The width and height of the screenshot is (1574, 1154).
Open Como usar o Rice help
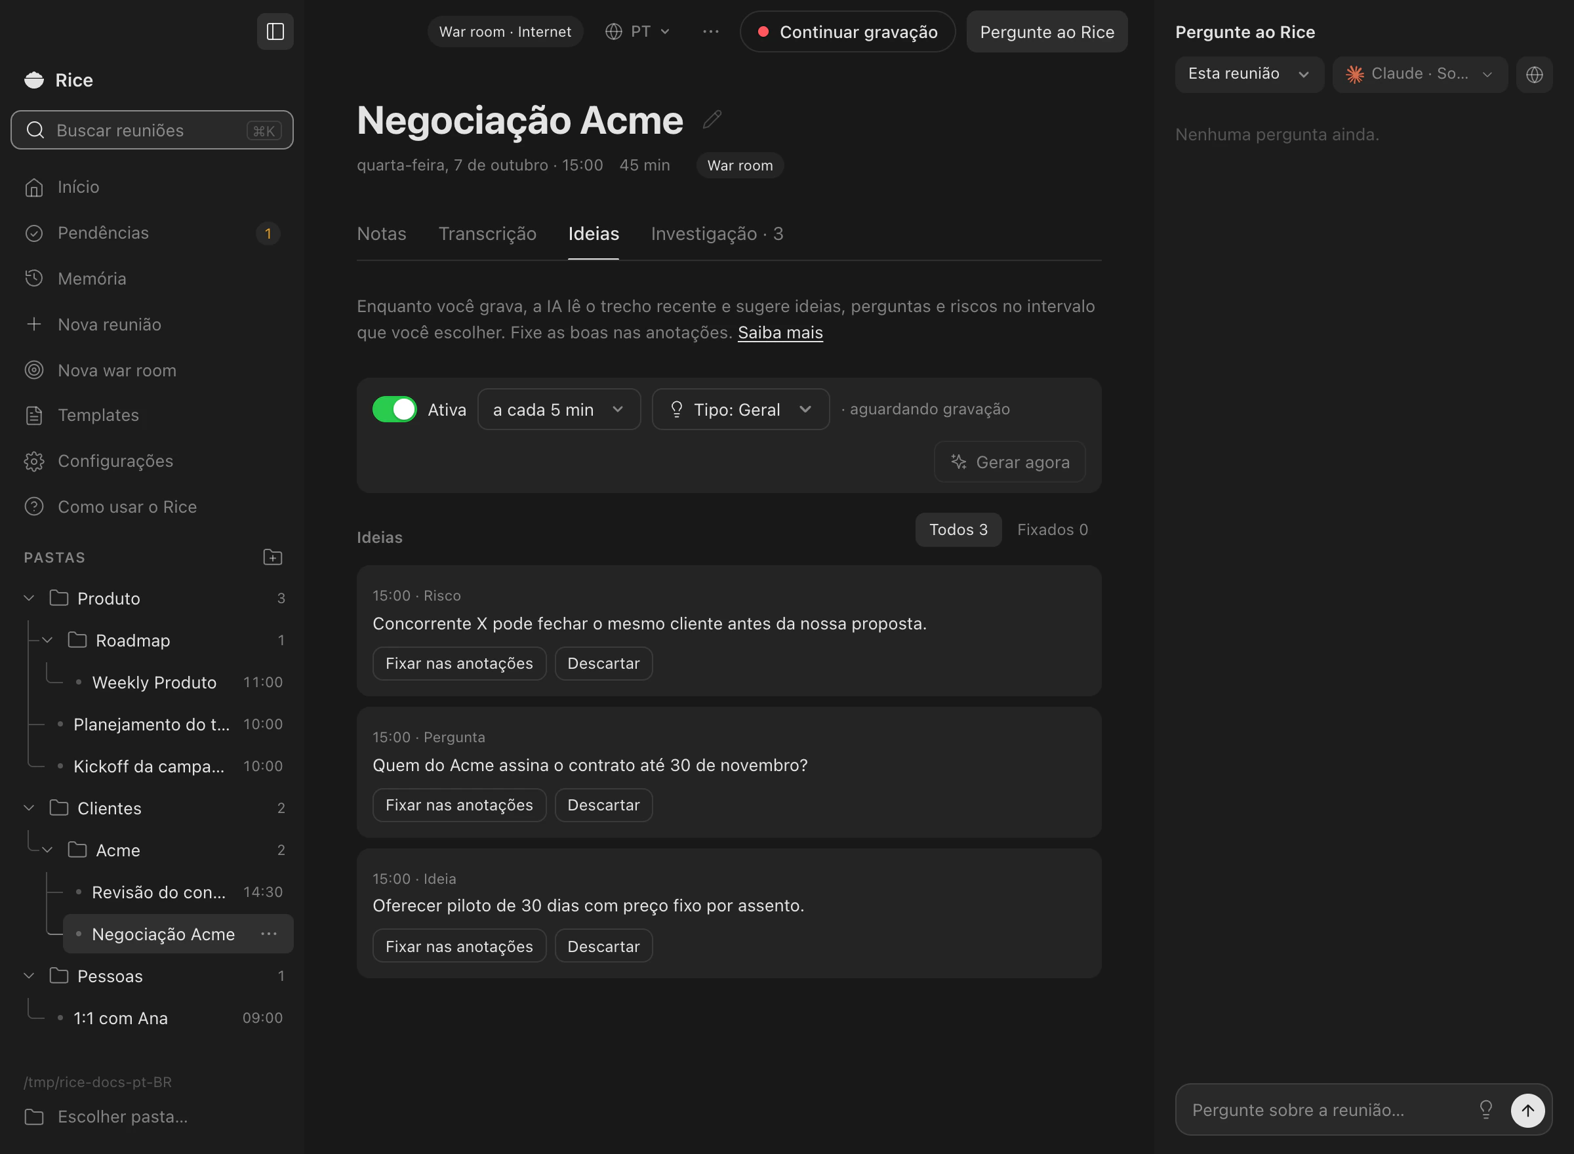pos(151,506)
